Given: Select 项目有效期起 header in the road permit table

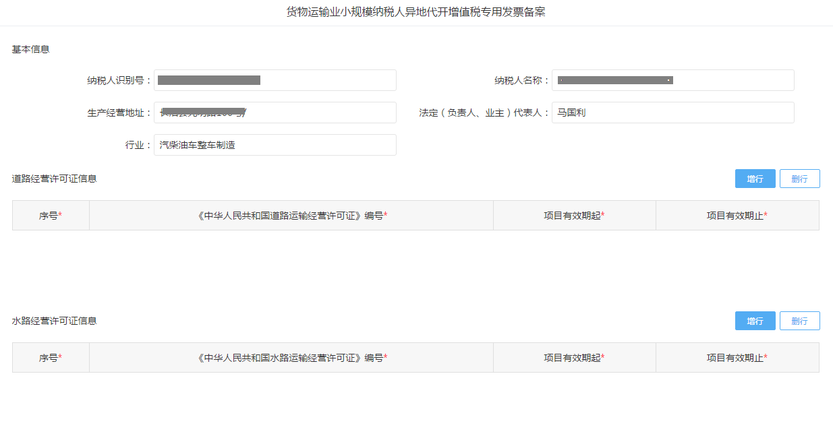Looking at the screenshot, I should pyautogui.click(x=574, y=216).
